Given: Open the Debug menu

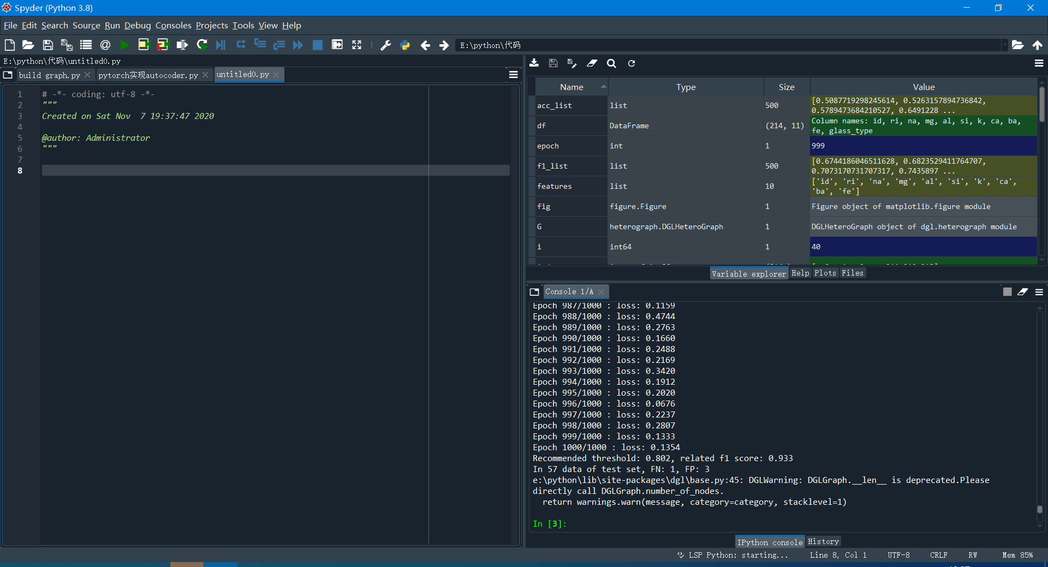Looking at the screenshot, I should 138,25.
